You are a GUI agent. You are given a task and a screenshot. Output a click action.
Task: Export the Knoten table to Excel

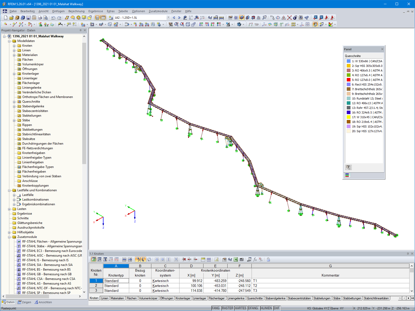click(x=235, y=259)
